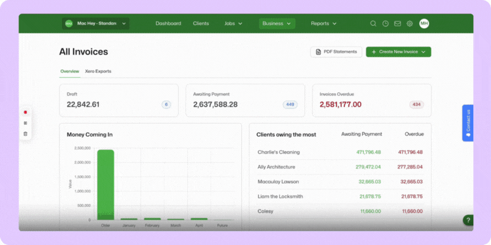The width and height of the screenshot is (491, 245).
Task: Click the 2,637,588.28 awaiting total
Action: 215,105
